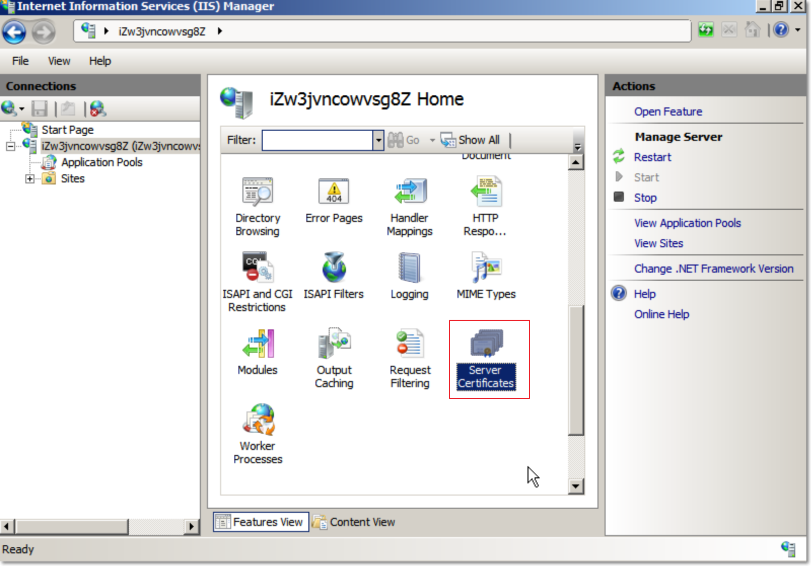811x566 pixels.
Task: Select the MIME Types icon
Action: (x=486, y=268)
